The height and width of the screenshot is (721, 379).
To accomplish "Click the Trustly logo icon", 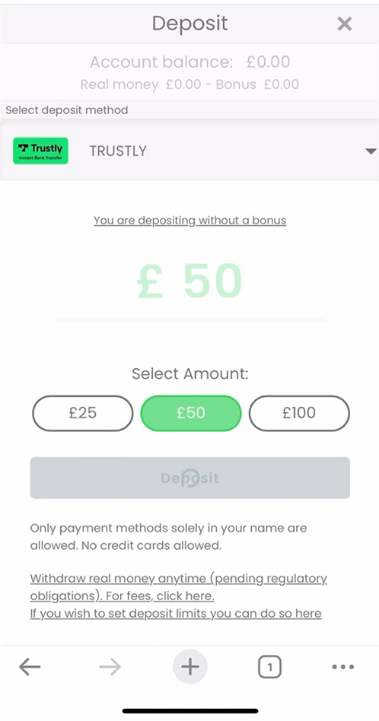I will [40, 151].
